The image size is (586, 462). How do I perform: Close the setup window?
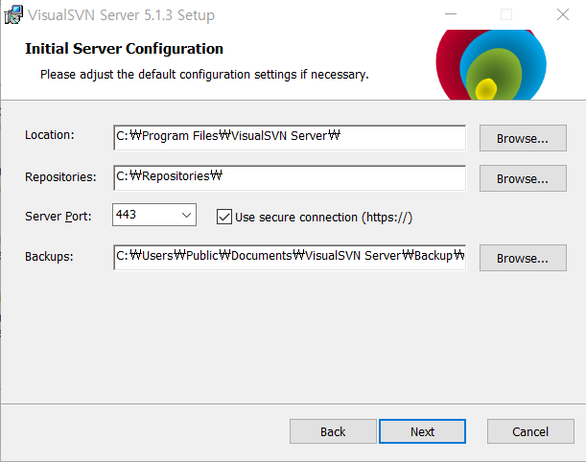click(x=563, y=15)
